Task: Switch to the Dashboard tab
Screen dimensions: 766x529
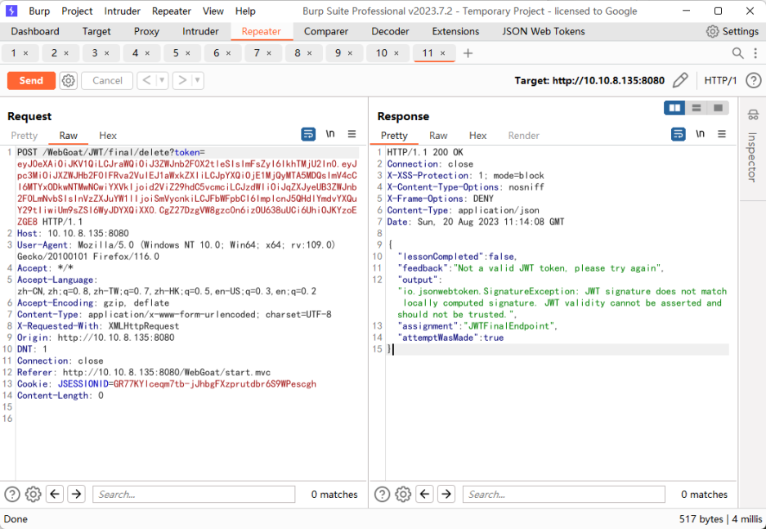Action: click(x=35, y=31)
